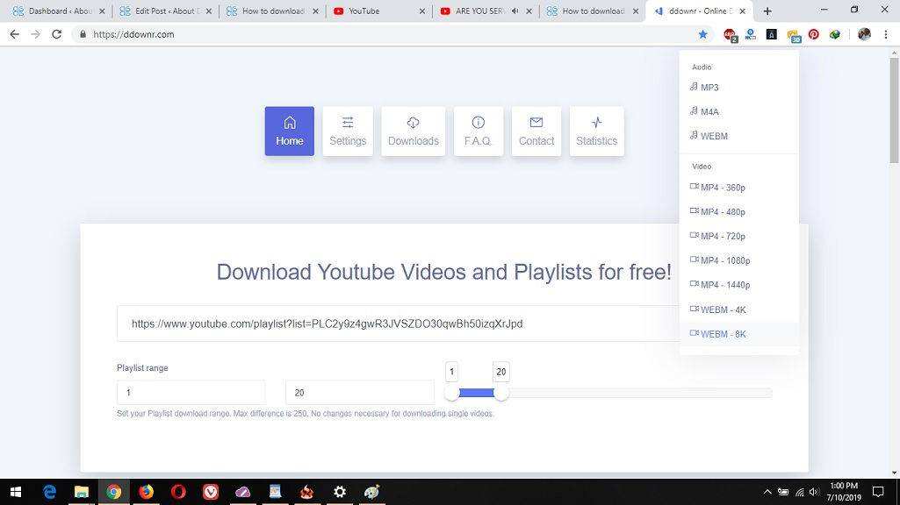Go to the Downloads page
The height and width of the screenshot is (505, 900).
pos(414,132)
